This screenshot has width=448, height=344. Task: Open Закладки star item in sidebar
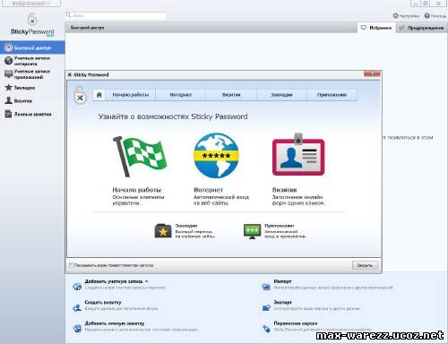pos(32,88)
